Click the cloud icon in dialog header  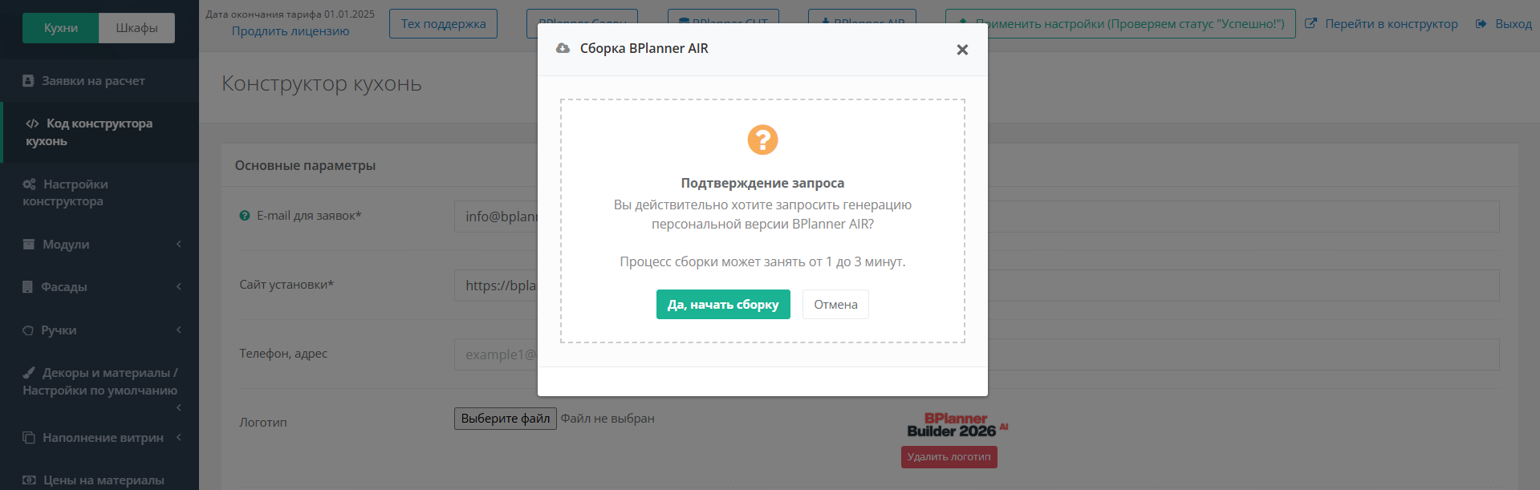563,48
